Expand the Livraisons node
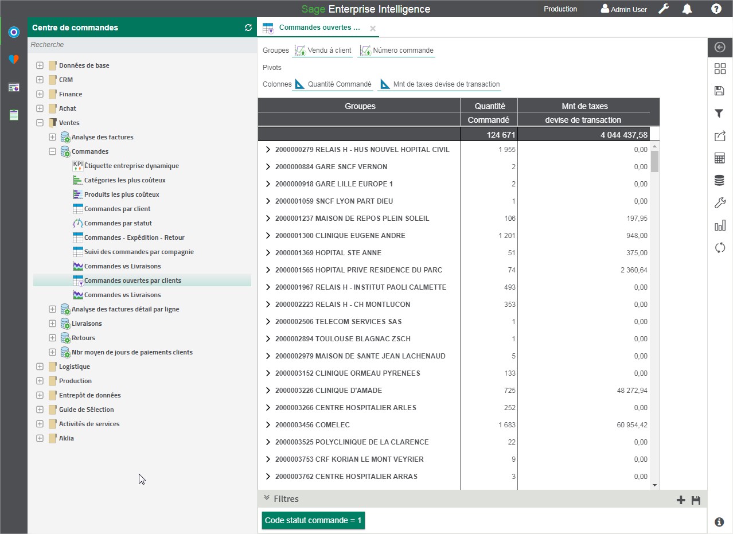 pos(52,323)
